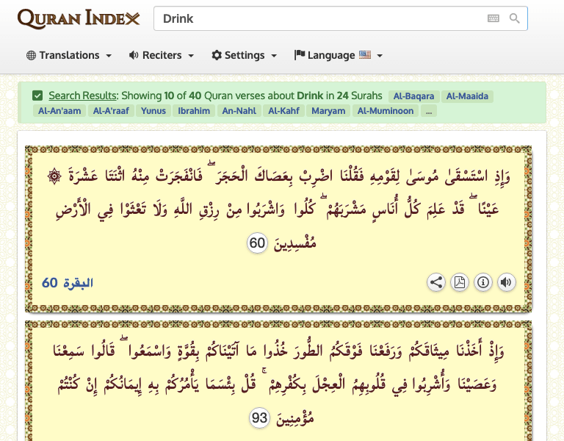564x441 pixels.
Task: Show info for verse 60
Action: [x=483, y=282]
